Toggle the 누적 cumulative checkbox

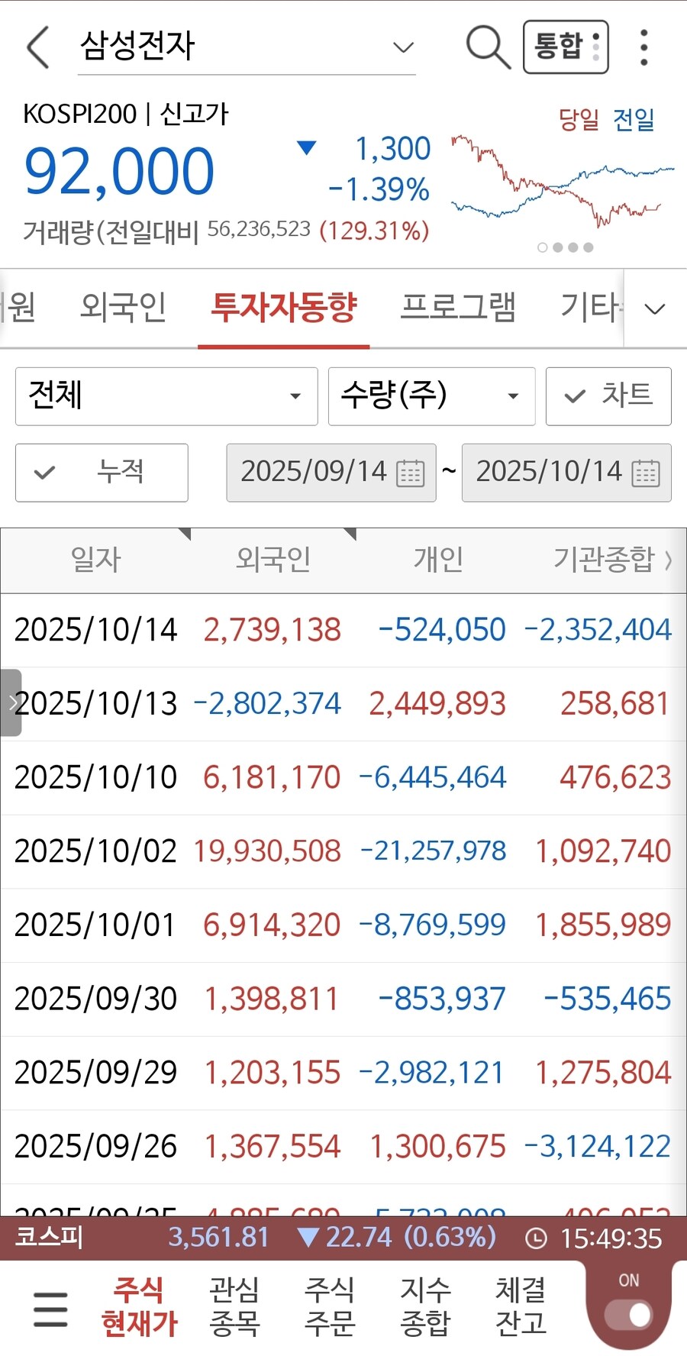(102, 472)
